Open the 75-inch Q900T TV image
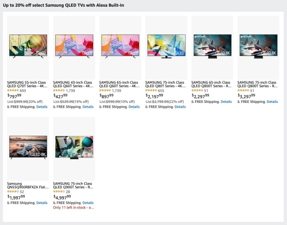Viewport: 287px width, 225px height. [x=74, y=147]
